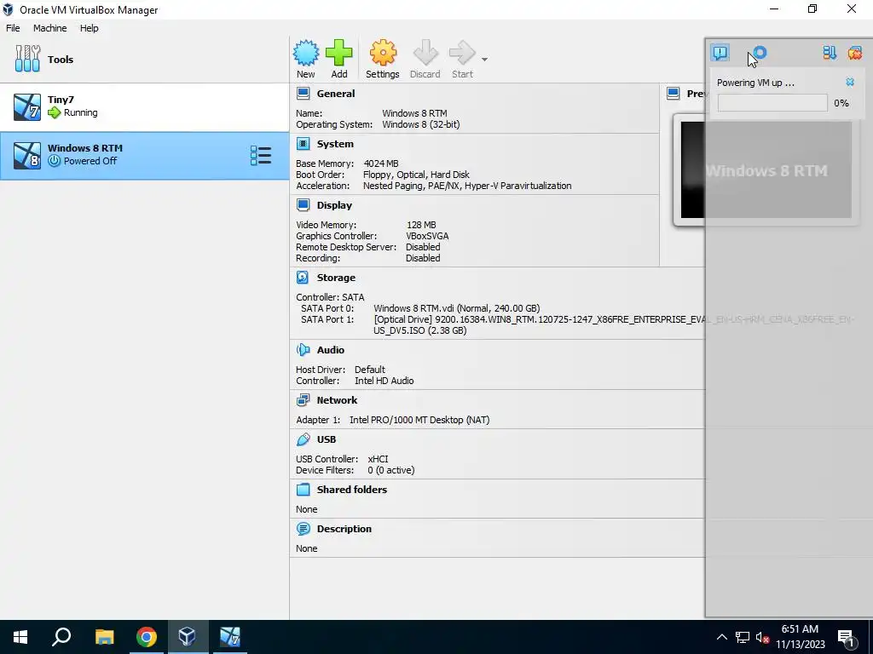The height and width of the screenshot is (654, 873).
Task: Click the New virtual machine icon
Action: [306, 54]
